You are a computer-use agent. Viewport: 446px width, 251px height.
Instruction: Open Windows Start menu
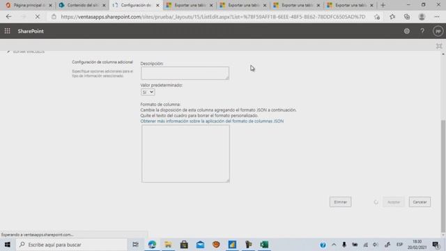[x=8, y=245]
